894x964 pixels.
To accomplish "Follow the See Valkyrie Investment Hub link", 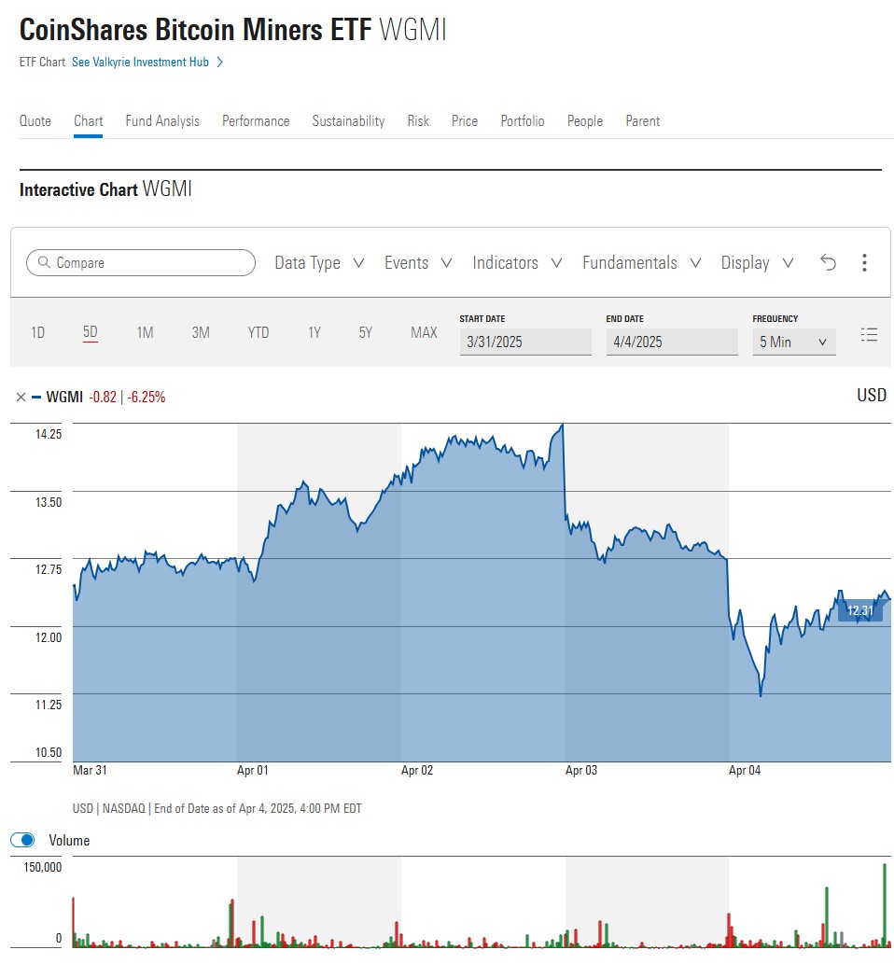I will 142,62.
